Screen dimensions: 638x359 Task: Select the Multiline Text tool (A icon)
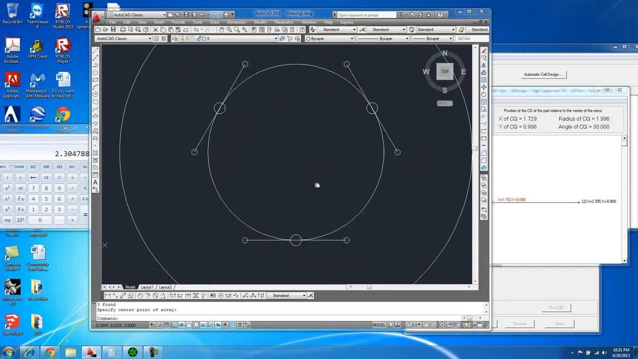95,182
